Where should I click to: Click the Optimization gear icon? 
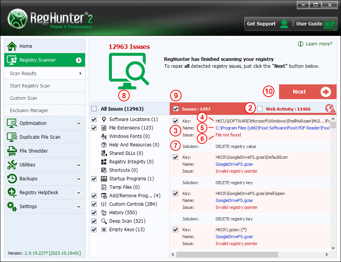tap(12, 123)
